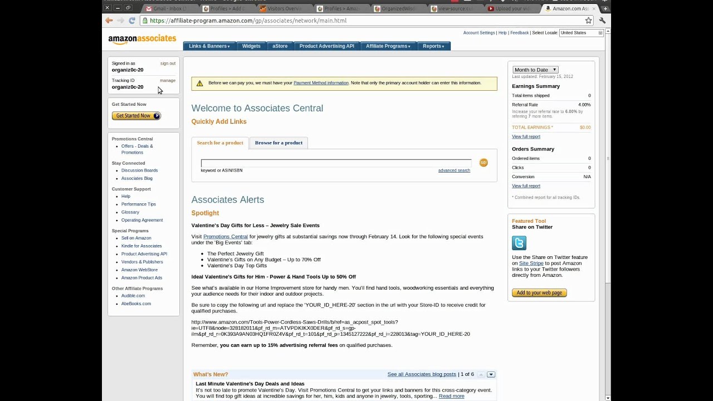This screenshot has height=401, width=713.
Task: Open the Amazon Product Ads link
Action: tap(142, 278)
